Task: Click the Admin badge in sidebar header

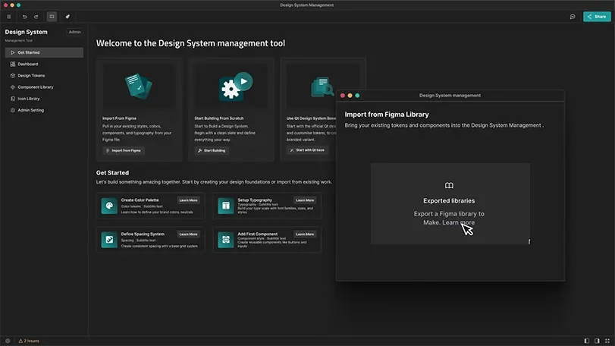Action: pyautogui.click(x=74, y=32)
